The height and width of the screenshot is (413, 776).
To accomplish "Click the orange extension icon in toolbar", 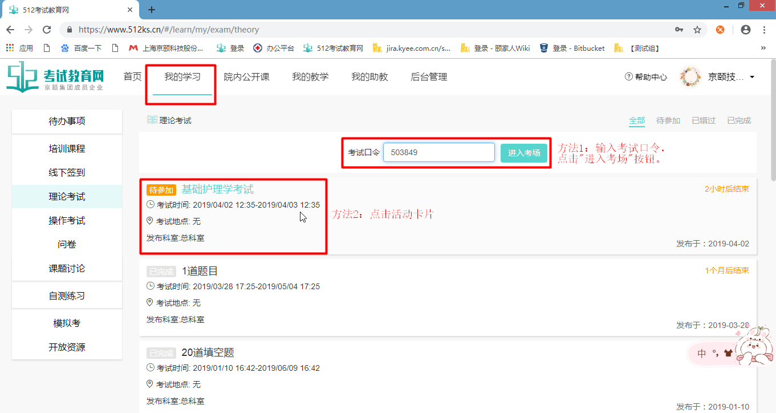I will (x=720, y=30).
